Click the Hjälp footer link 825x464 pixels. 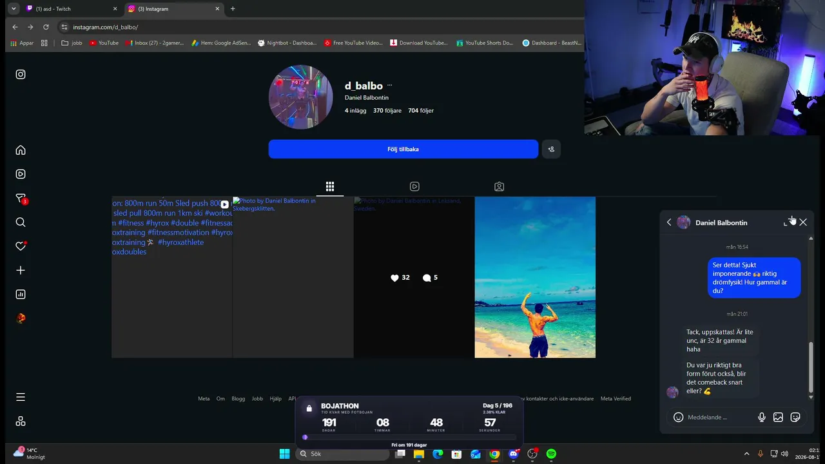[275, 399]
